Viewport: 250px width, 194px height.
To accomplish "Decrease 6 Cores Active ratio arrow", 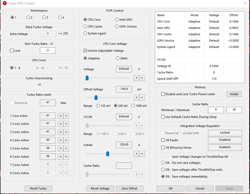I will click(61, 157).
